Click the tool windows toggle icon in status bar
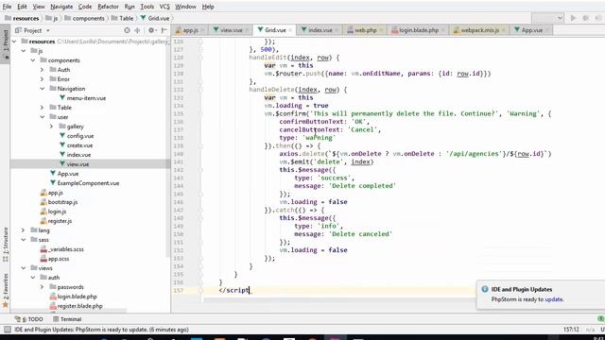 click(x=7, y=330)
